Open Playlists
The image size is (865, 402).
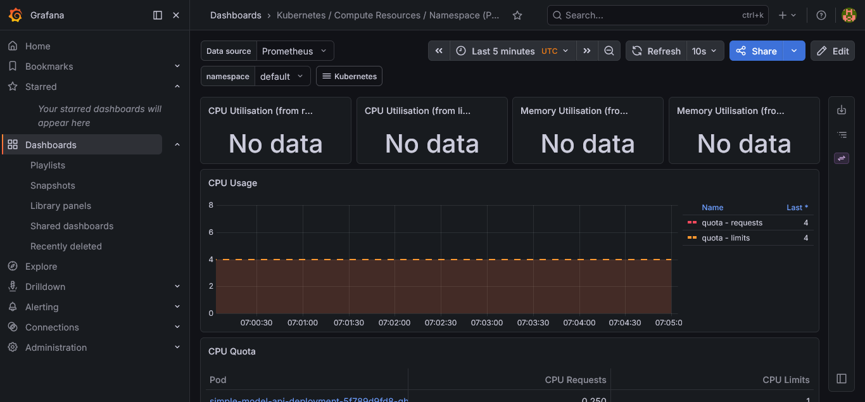click(47, 165)
